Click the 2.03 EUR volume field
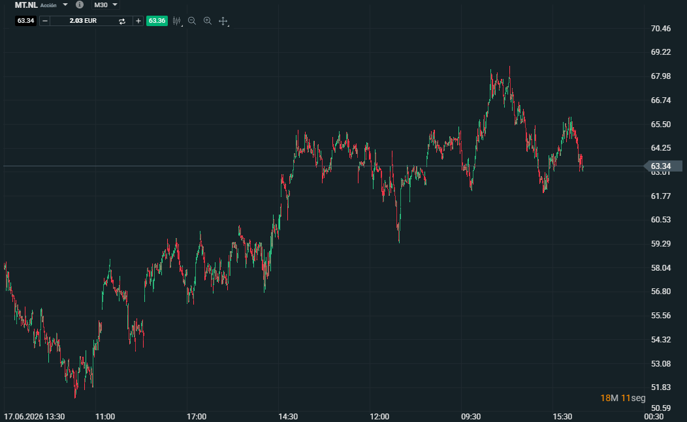687x422 pixels. [83, 21]
